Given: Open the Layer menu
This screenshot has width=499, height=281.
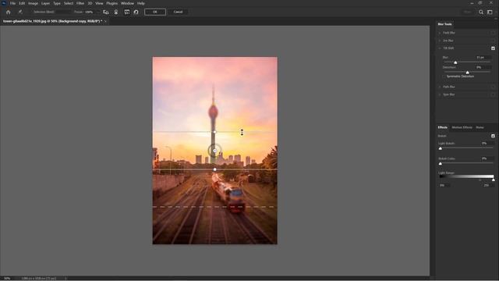Looking at the screenshot, I should [x=45, y=3].
